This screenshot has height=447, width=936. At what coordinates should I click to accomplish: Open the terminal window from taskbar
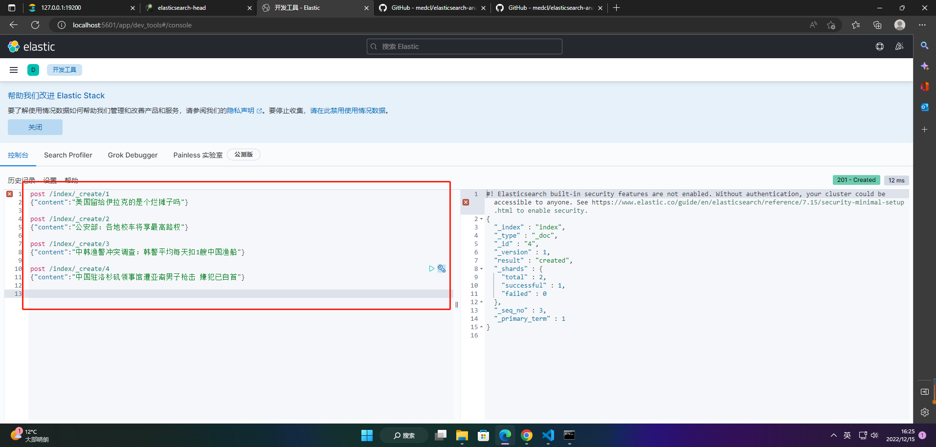click(x=569, y=435)
